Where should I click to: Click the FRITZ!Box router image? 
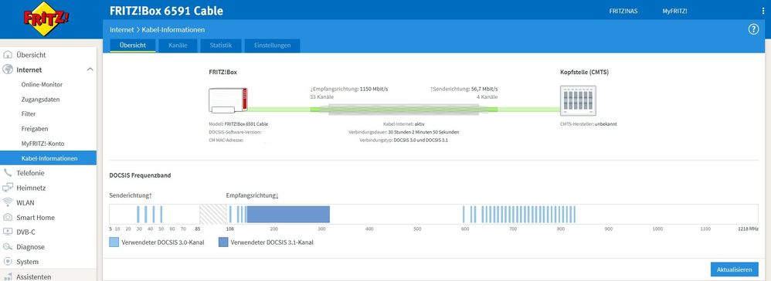(x=228, y=100)
